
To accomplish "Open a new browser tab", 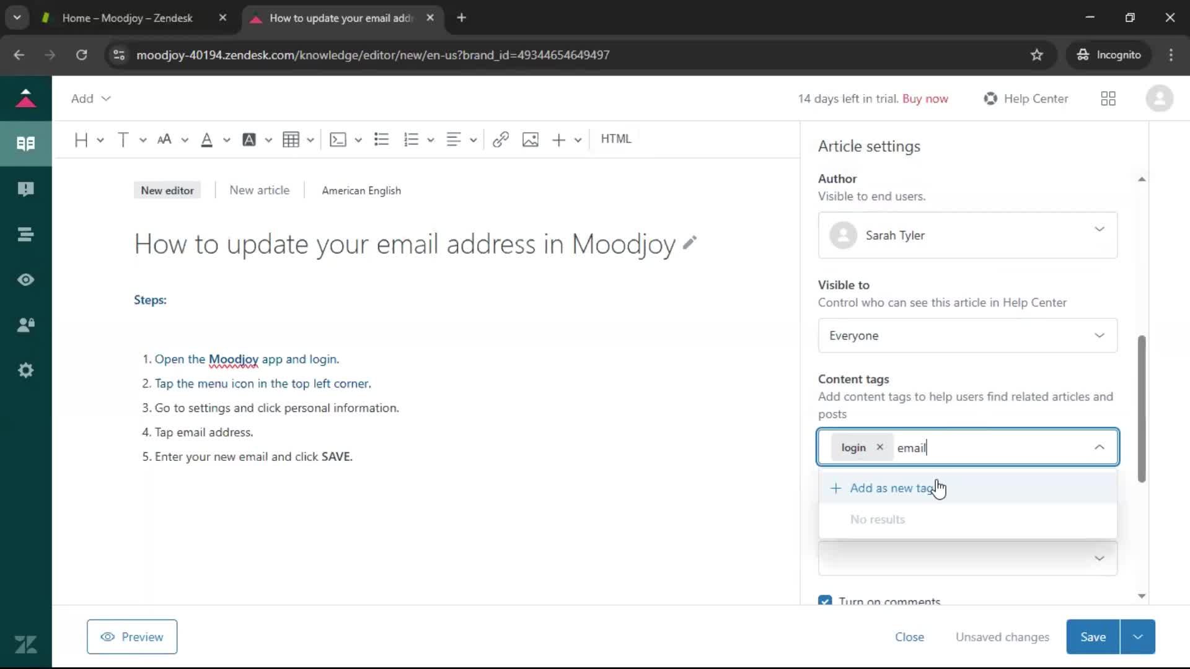I will (x=461, y=18).
